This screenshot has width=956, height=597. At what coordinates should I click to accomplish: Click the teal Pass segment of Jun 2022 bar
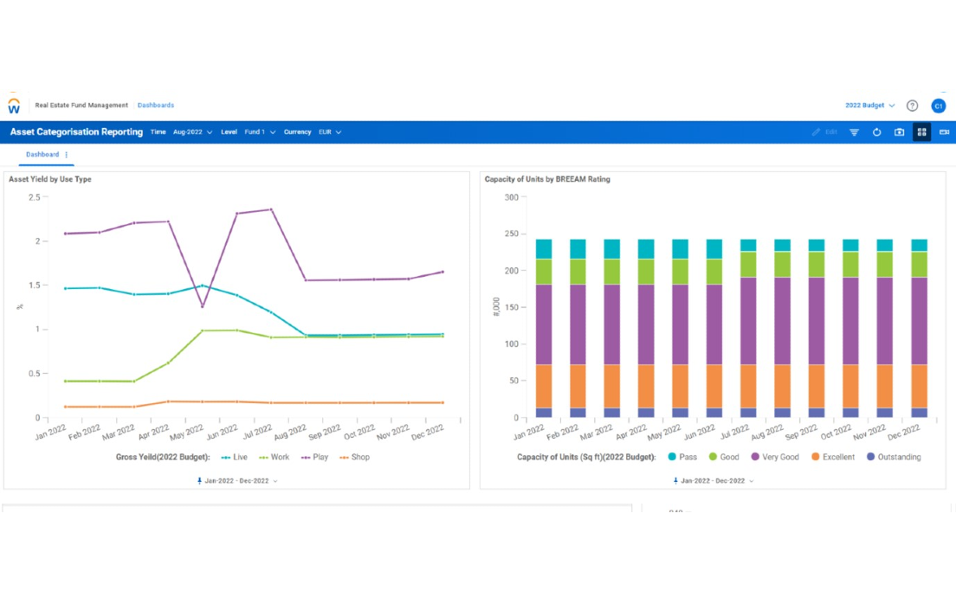714,249
